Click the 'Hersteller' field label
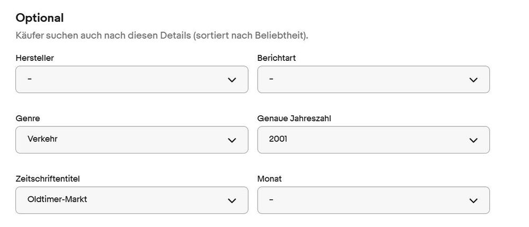Viewport: 529px width, 227px height. click(x=35, y=58)
